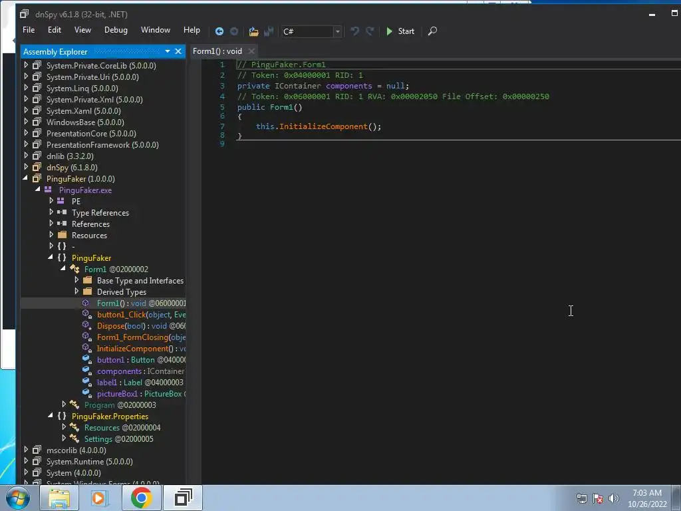This screenshot has height=511, width=681.
Task: Expand the PE node
Action: pos(51,201)
